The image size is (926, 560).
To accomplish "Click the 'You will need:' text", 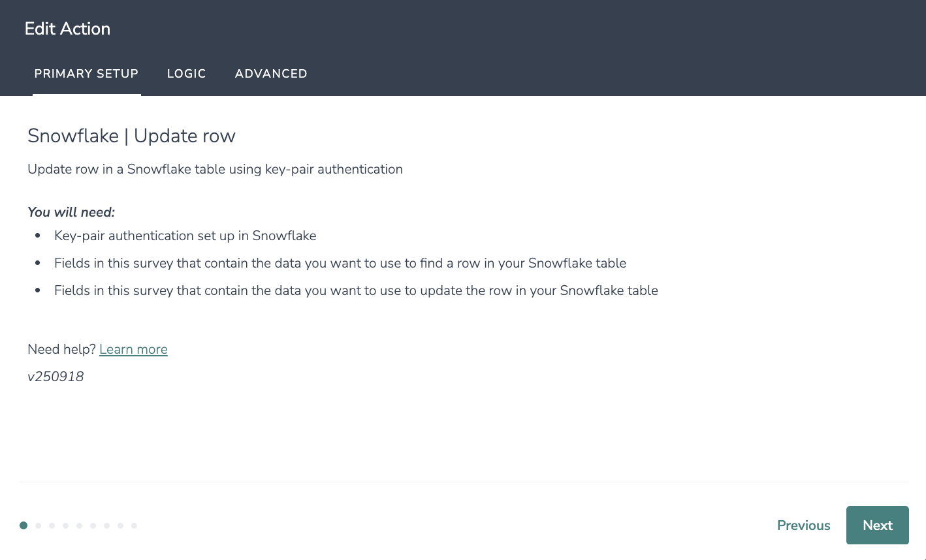I will click(71, 212).
